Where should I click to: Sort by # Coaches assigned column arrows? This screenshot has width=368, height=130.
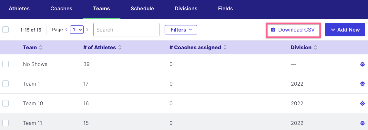point(225,48)
